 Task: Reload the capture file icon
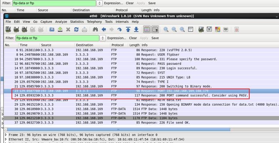pos(76,29)
